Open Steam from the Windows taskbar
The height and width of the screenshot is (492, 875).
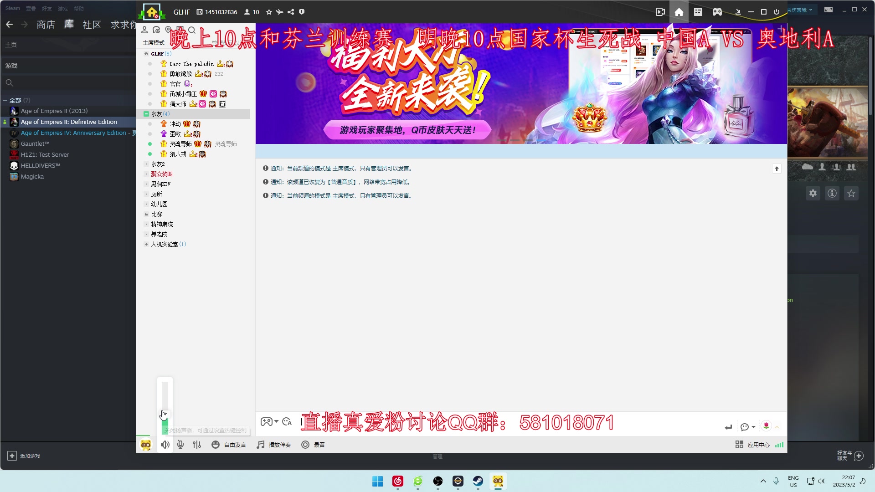point(478,481)
